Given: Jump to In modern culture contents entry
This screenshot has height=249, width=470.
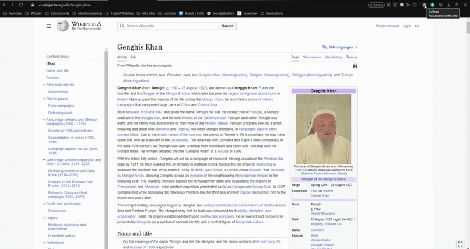Looking at the screenshot, I should click(62, 236).
